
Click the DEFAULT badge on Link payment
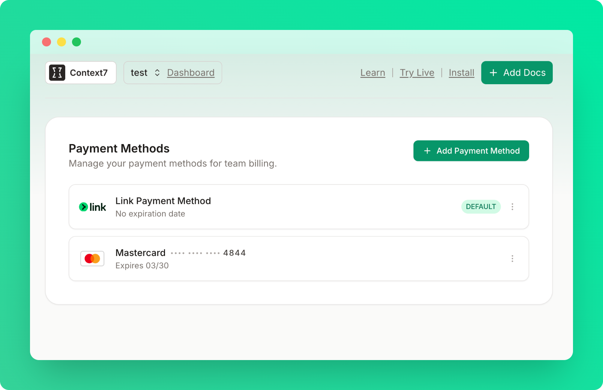pos(481,207)
